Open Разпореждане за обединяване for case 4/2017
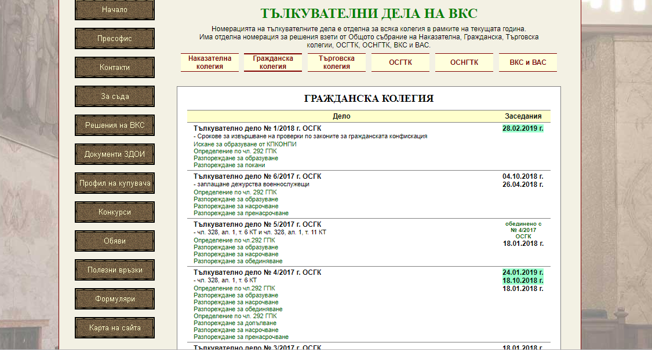This screenshot has width=652, height=350. click(238, 310)
